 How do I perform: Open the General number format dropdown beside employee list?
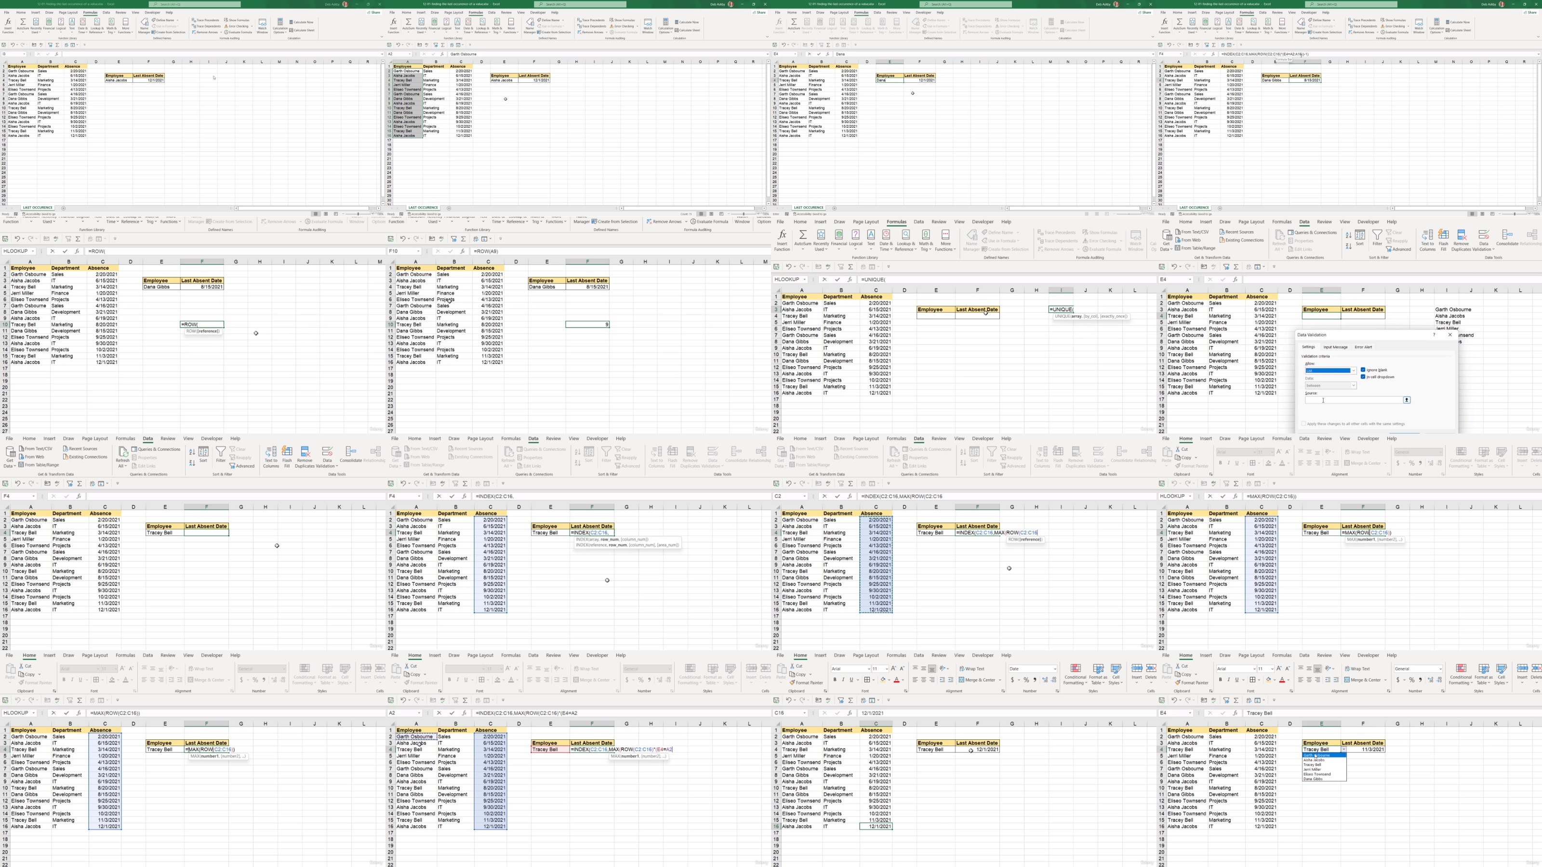(x=1440, y=669)
